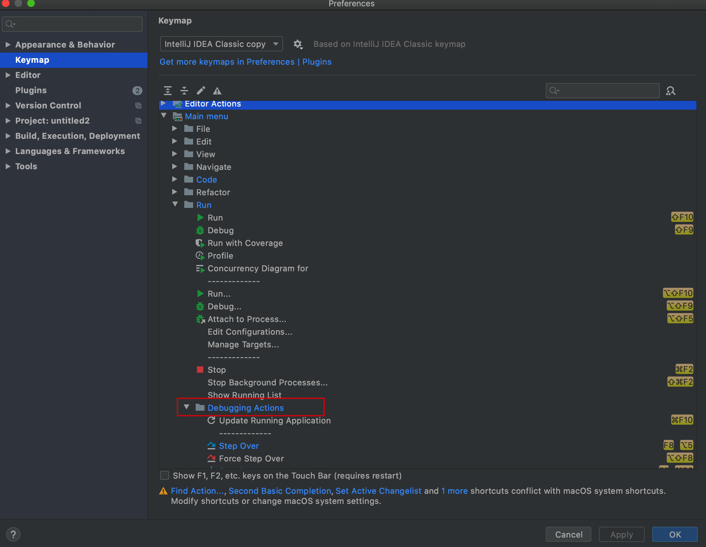Expand the Editor Actions node
The height and width of the screenshot is (547, 706).
164,103
